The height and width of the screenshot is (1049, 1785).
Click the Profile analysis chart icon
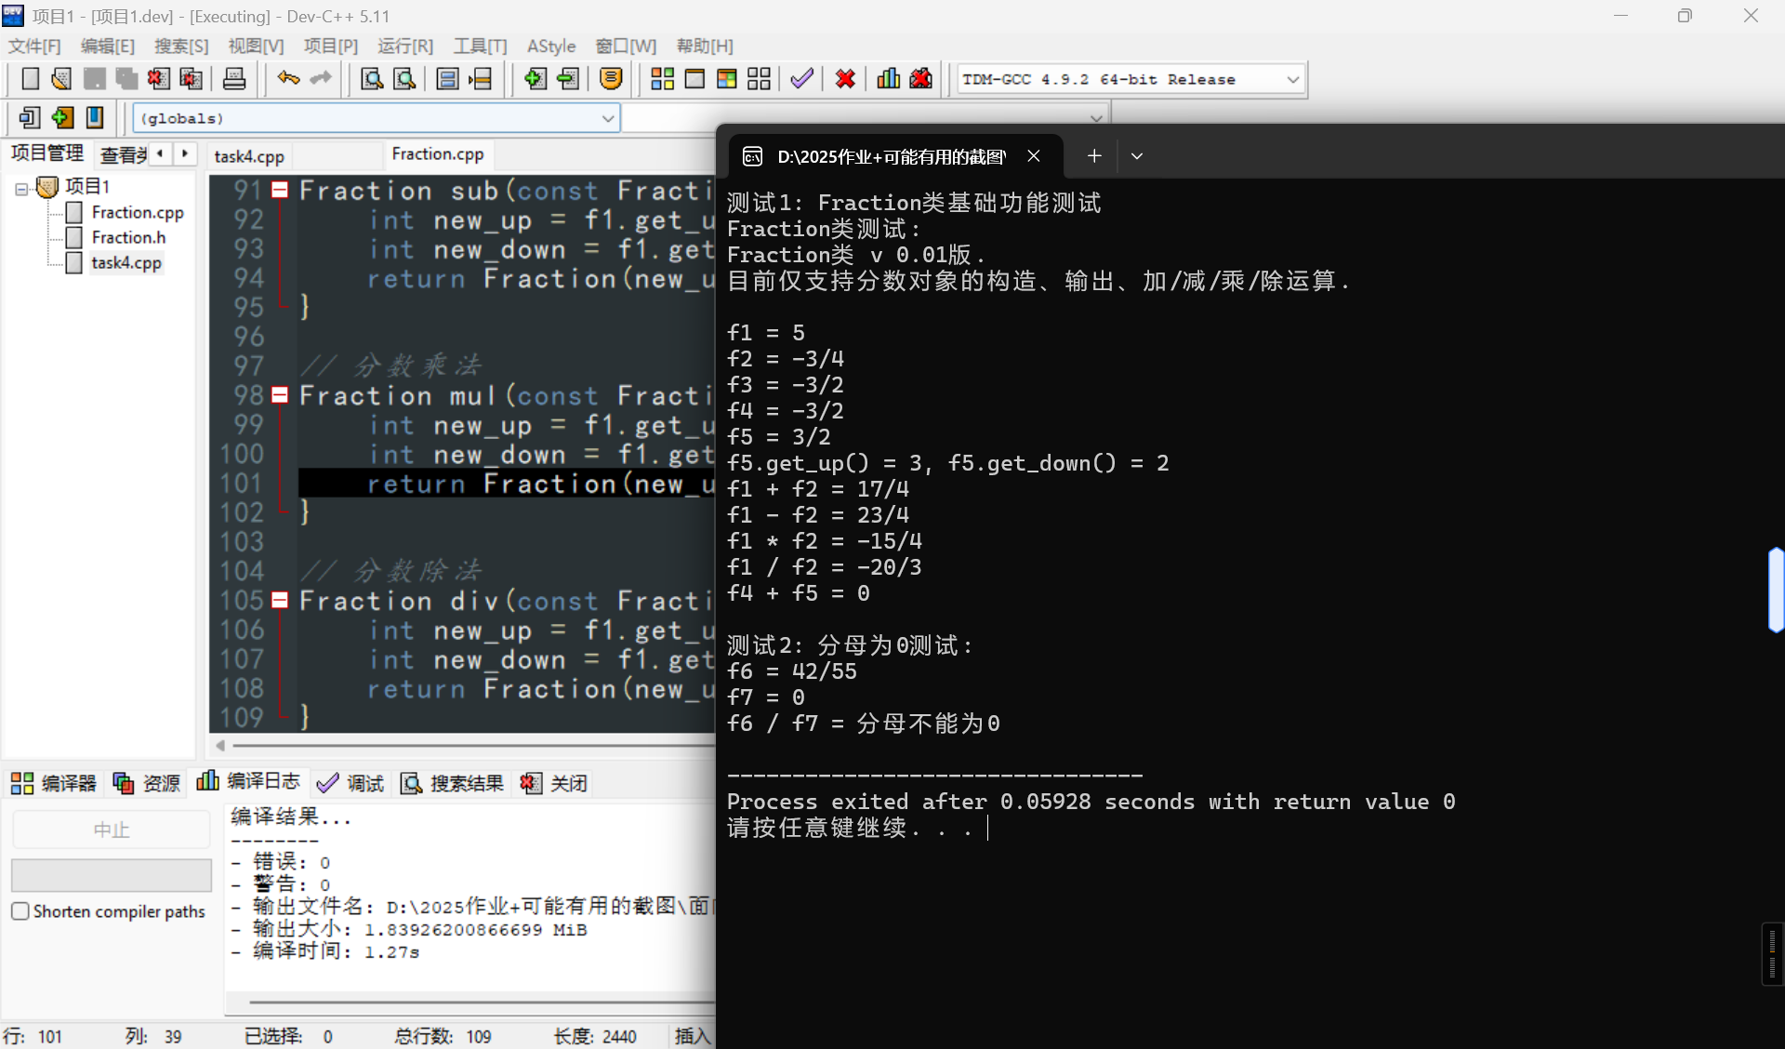[x=888, y=79]
